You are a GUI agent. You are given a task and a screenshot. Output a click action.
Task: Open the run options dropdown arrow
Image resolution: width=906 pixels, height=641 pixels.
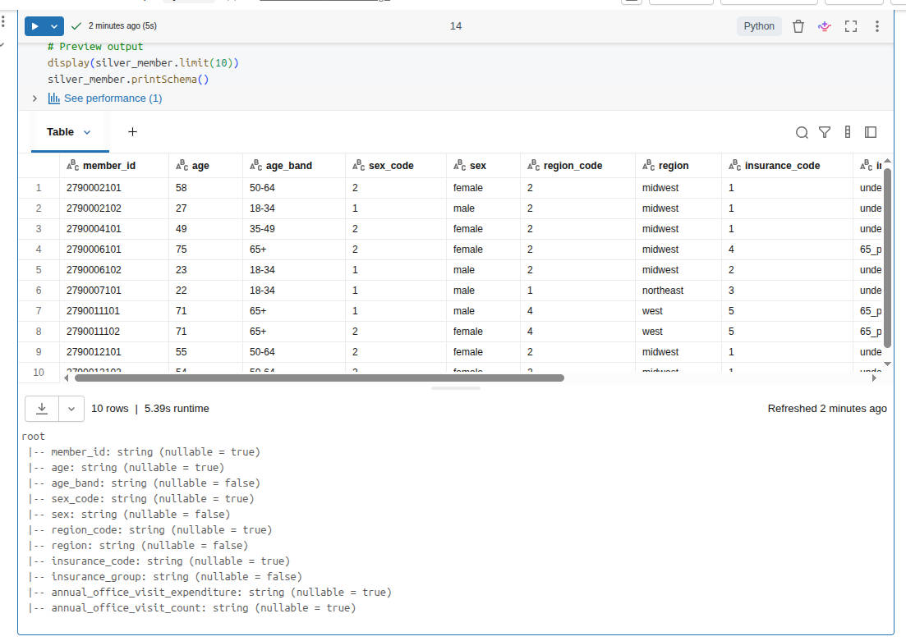pyautogui.click(x=55, y=26)
